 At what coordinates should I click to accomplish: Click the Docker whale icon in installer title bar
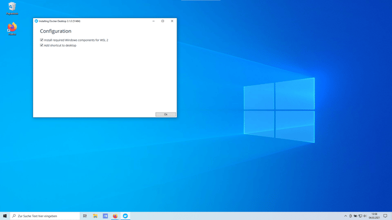coord(36,21)
